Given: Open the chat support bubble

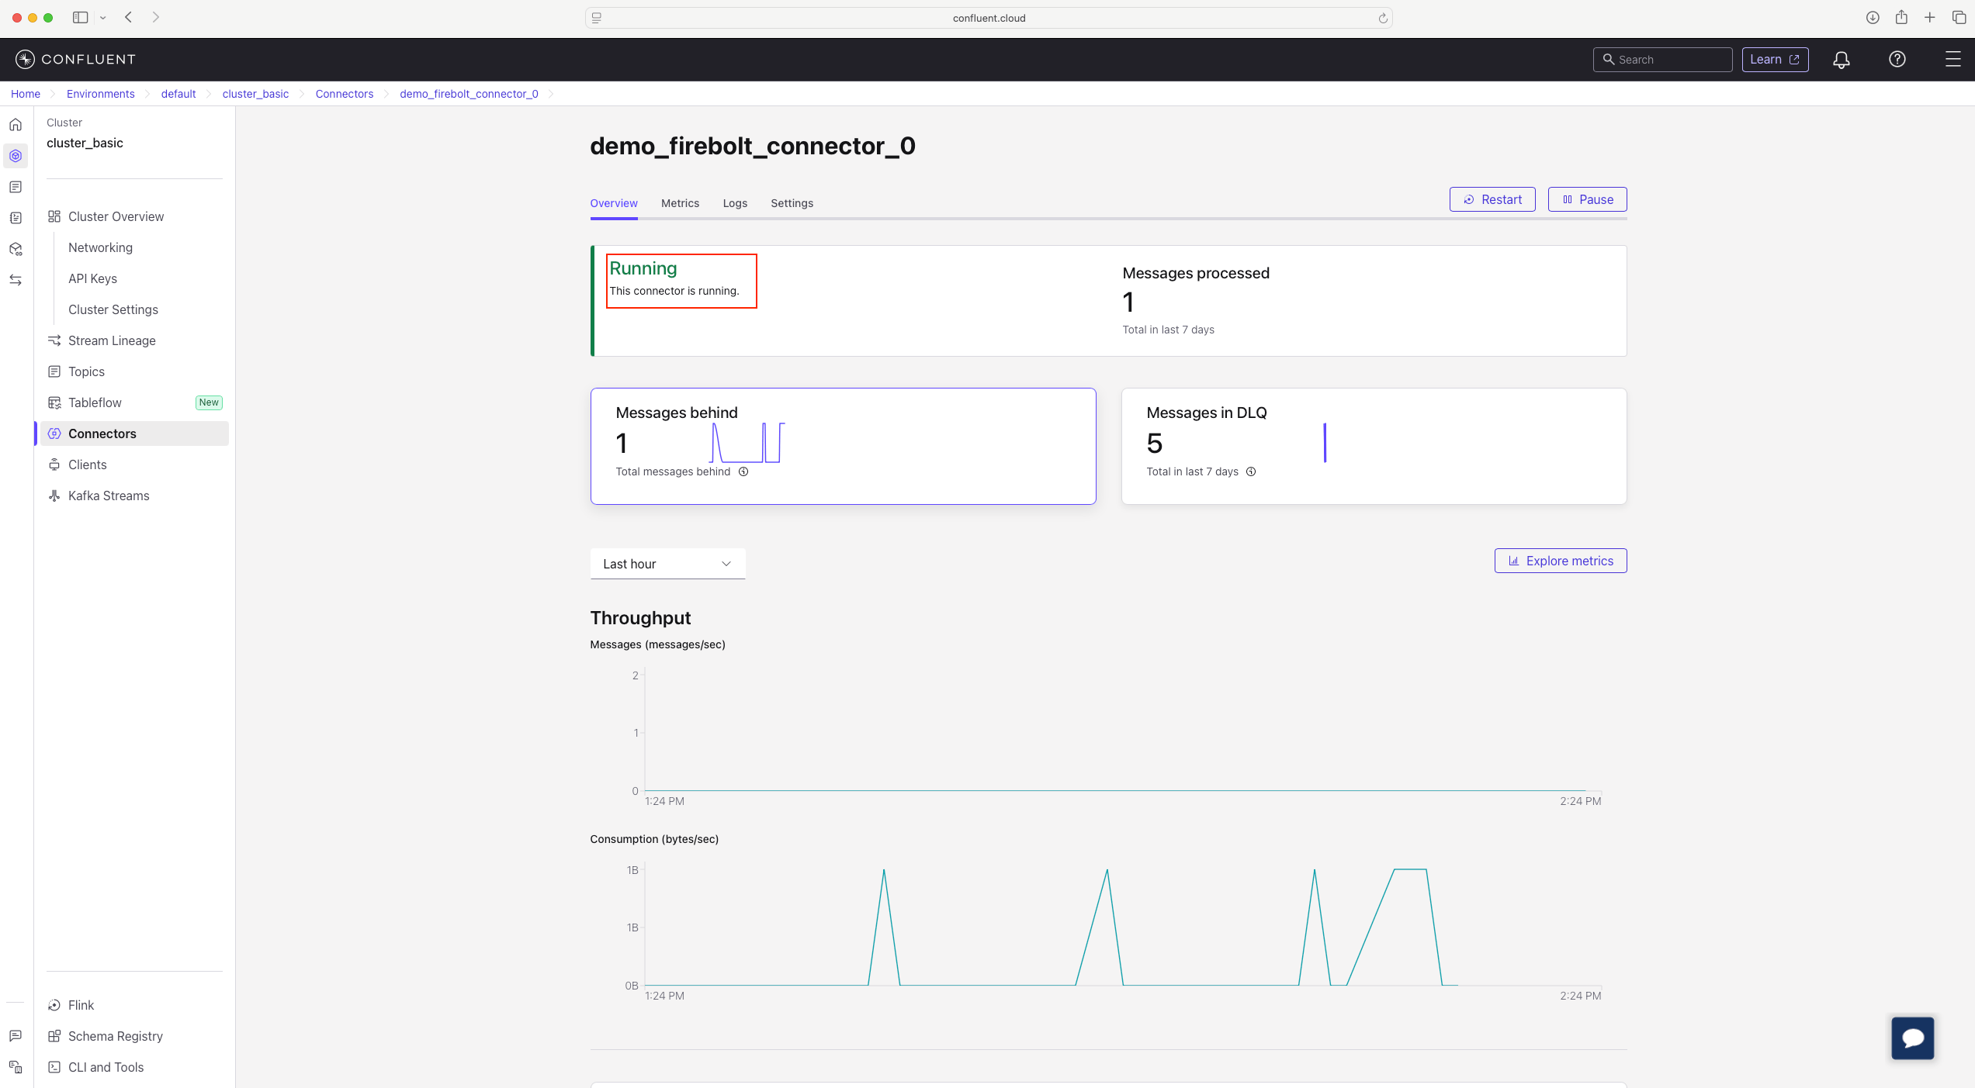Looking at the screenshot, I should (x=1912, y=1038).
